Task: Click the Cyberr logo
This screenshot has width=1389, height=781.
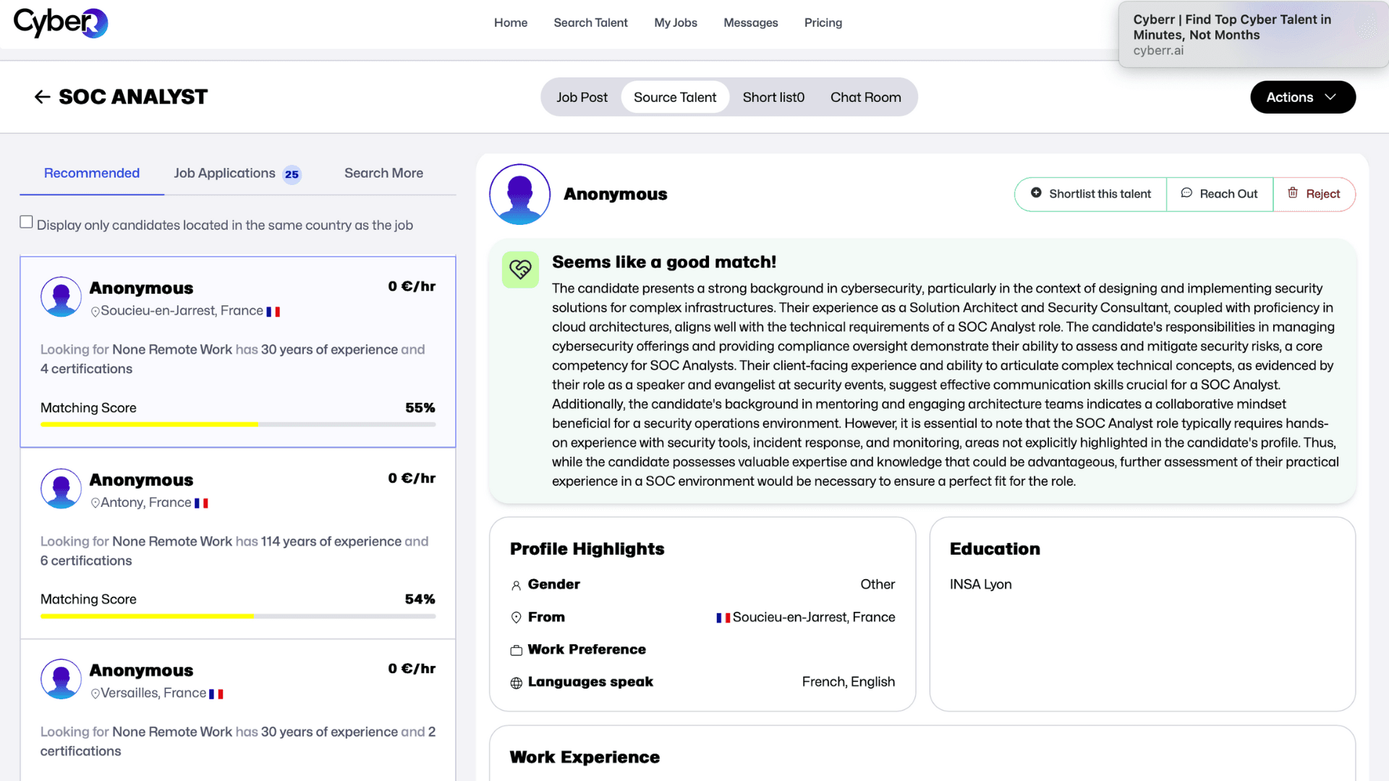Action: pos(61,22)
